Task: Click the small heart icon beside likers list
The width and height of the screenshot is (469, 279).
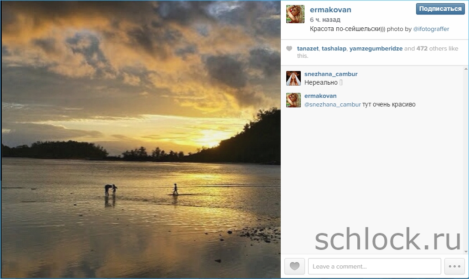Action: tap(289, 49)
